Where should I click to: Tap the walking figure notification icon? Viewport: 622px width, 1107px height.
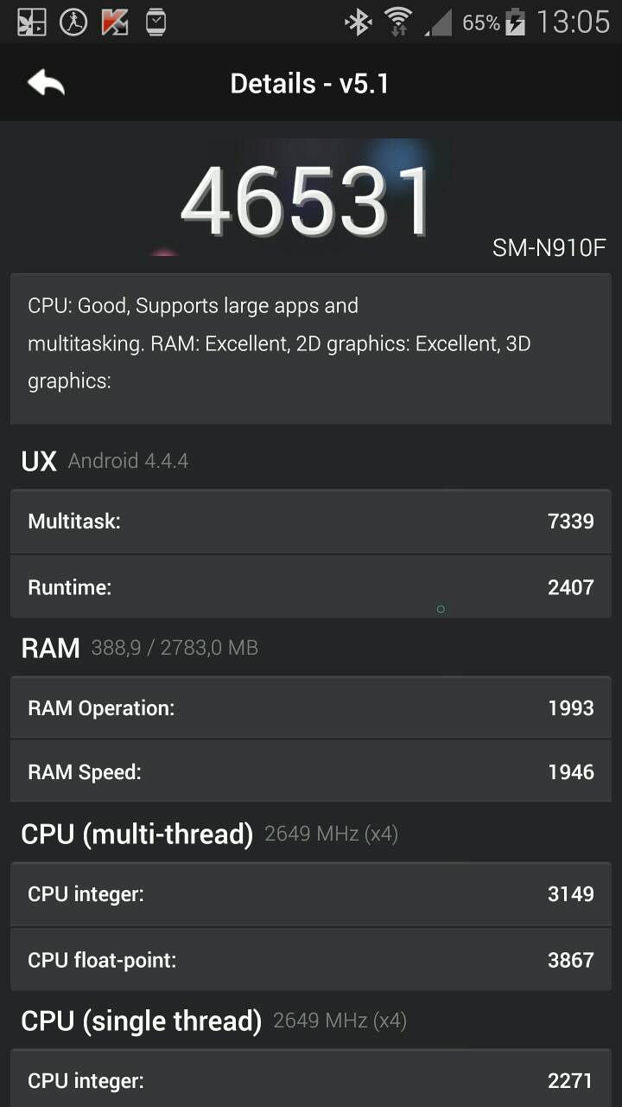[73, 22]
